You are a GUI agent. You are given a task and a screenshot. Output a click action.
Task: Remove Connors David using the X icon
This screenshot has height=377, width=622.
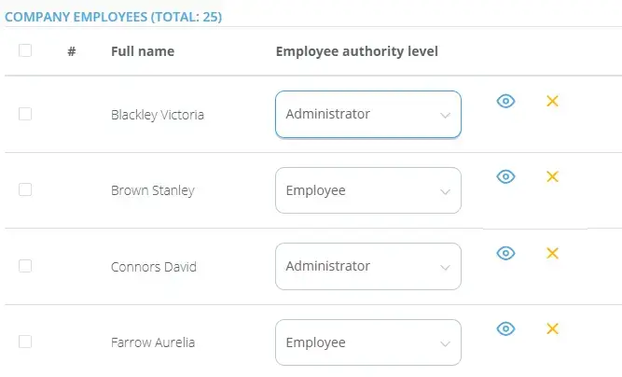pyautogui.click(x=552, y=253)
